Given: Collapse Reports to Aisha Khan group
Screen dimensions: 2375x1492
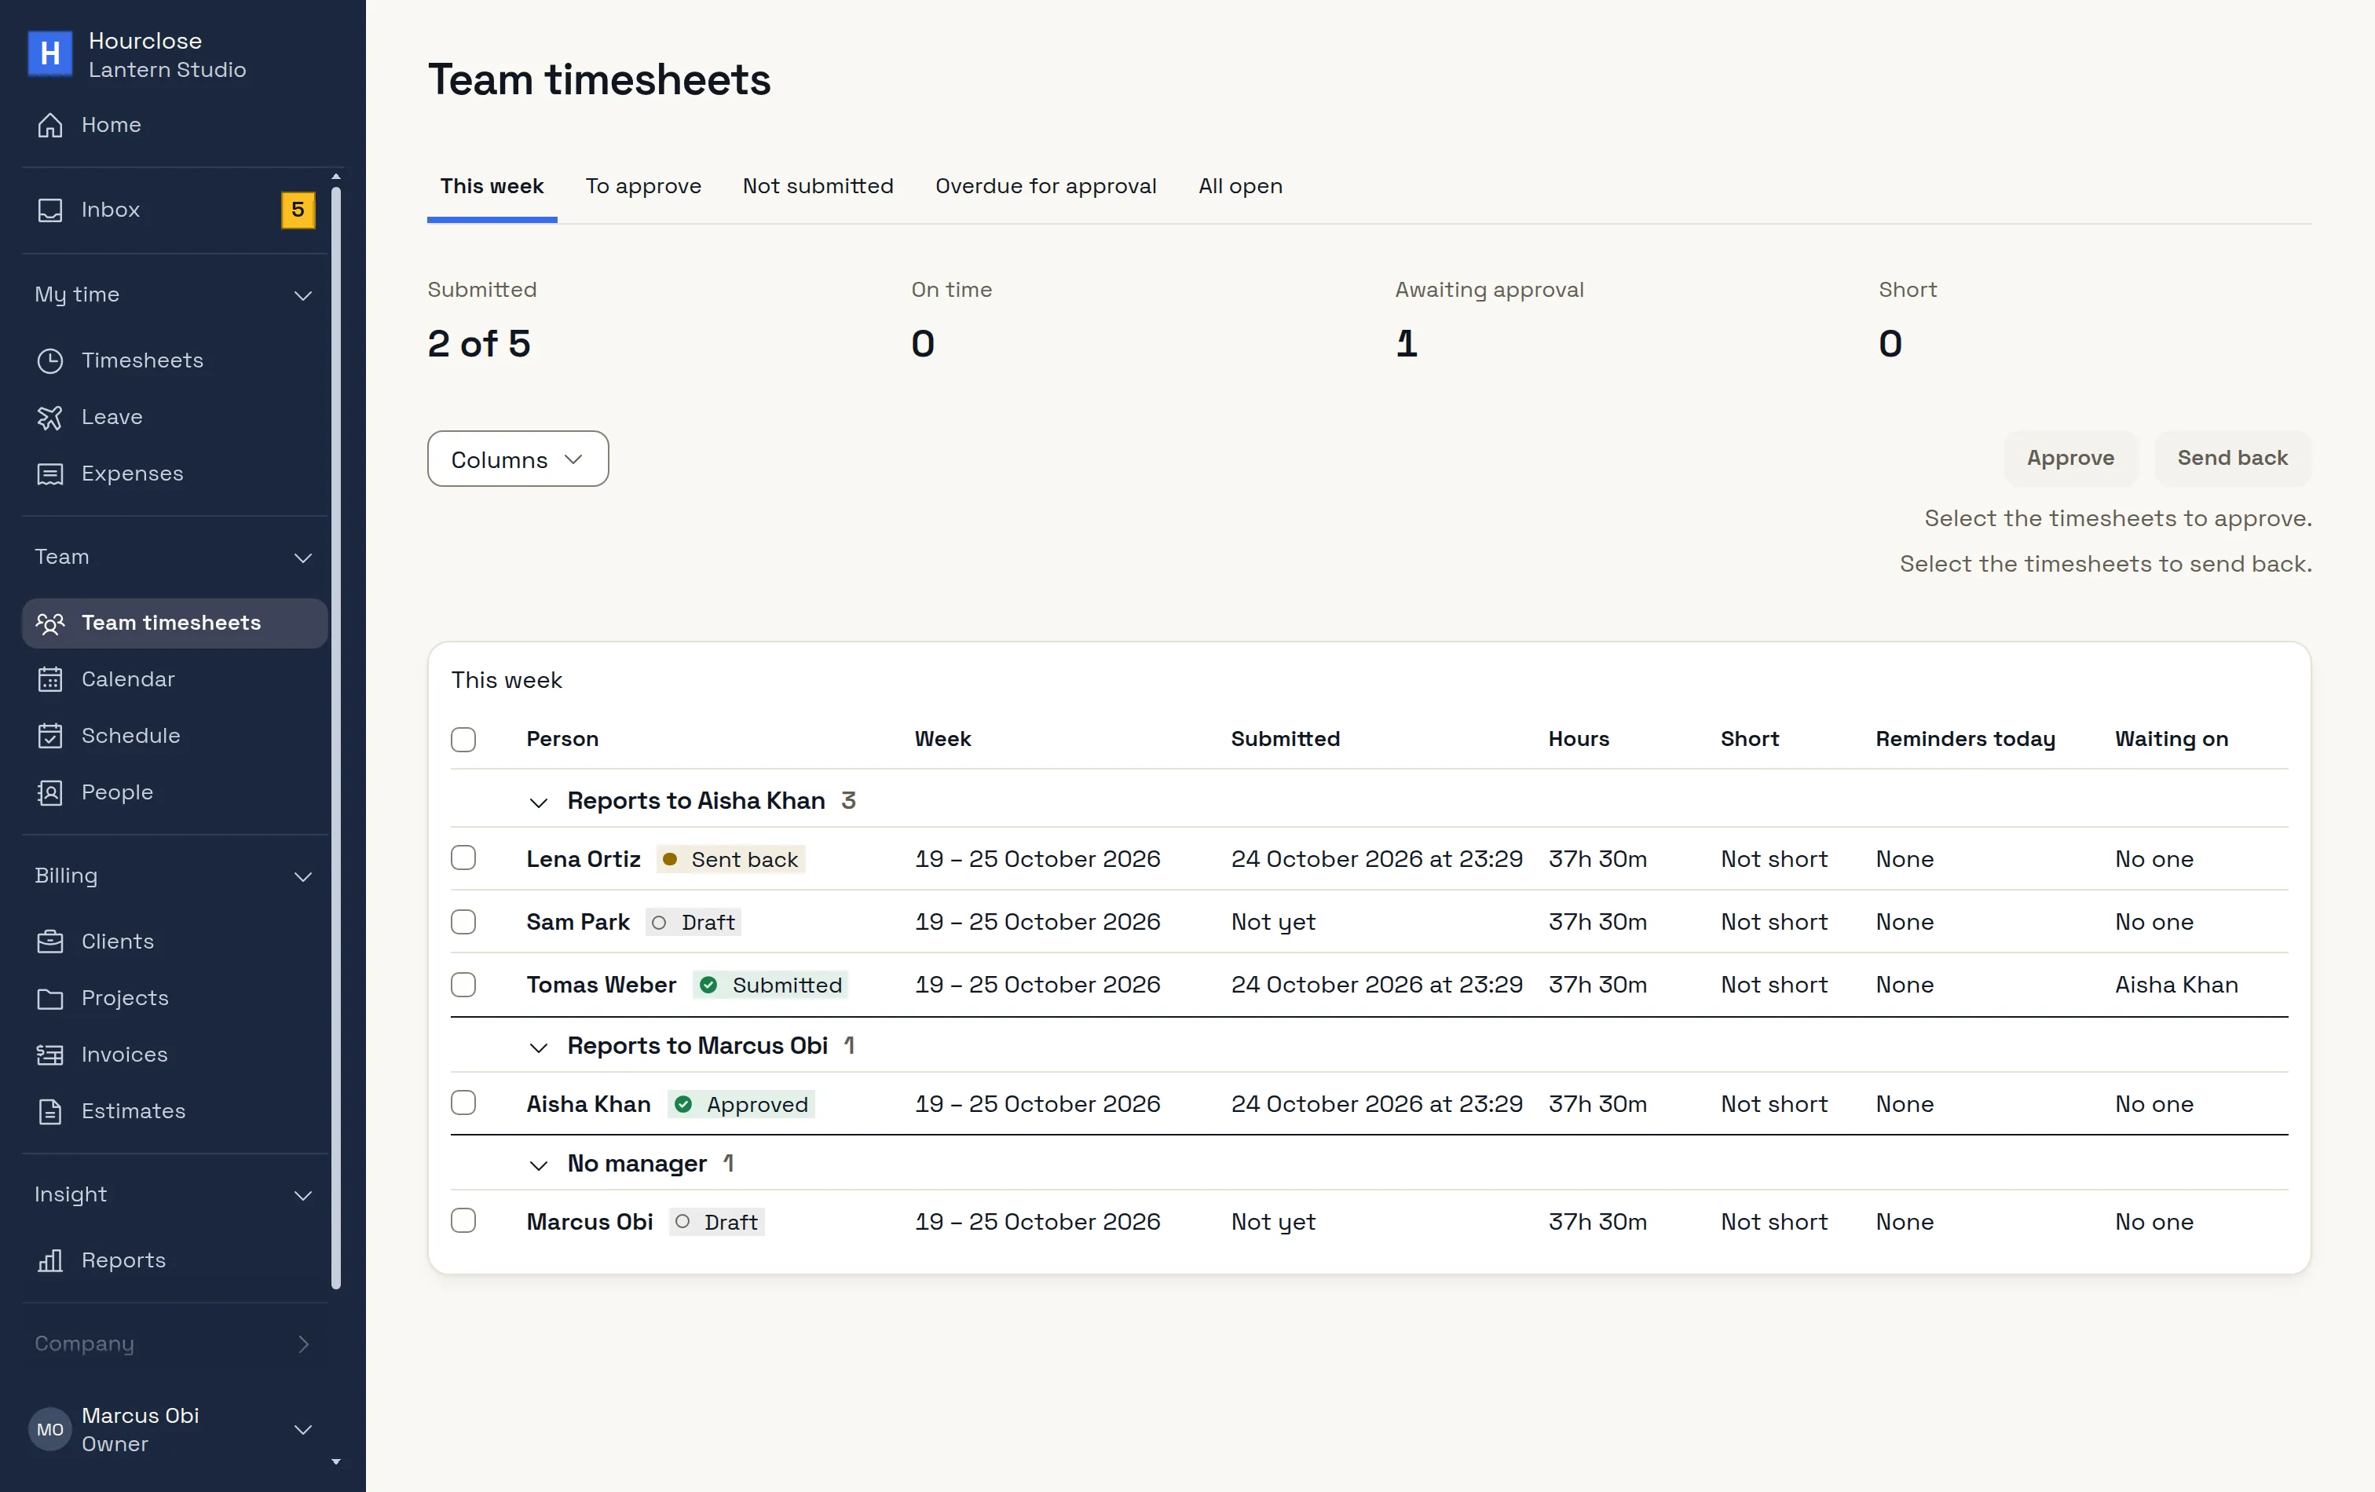Looking at the screenshot, I should pos(539,803).
